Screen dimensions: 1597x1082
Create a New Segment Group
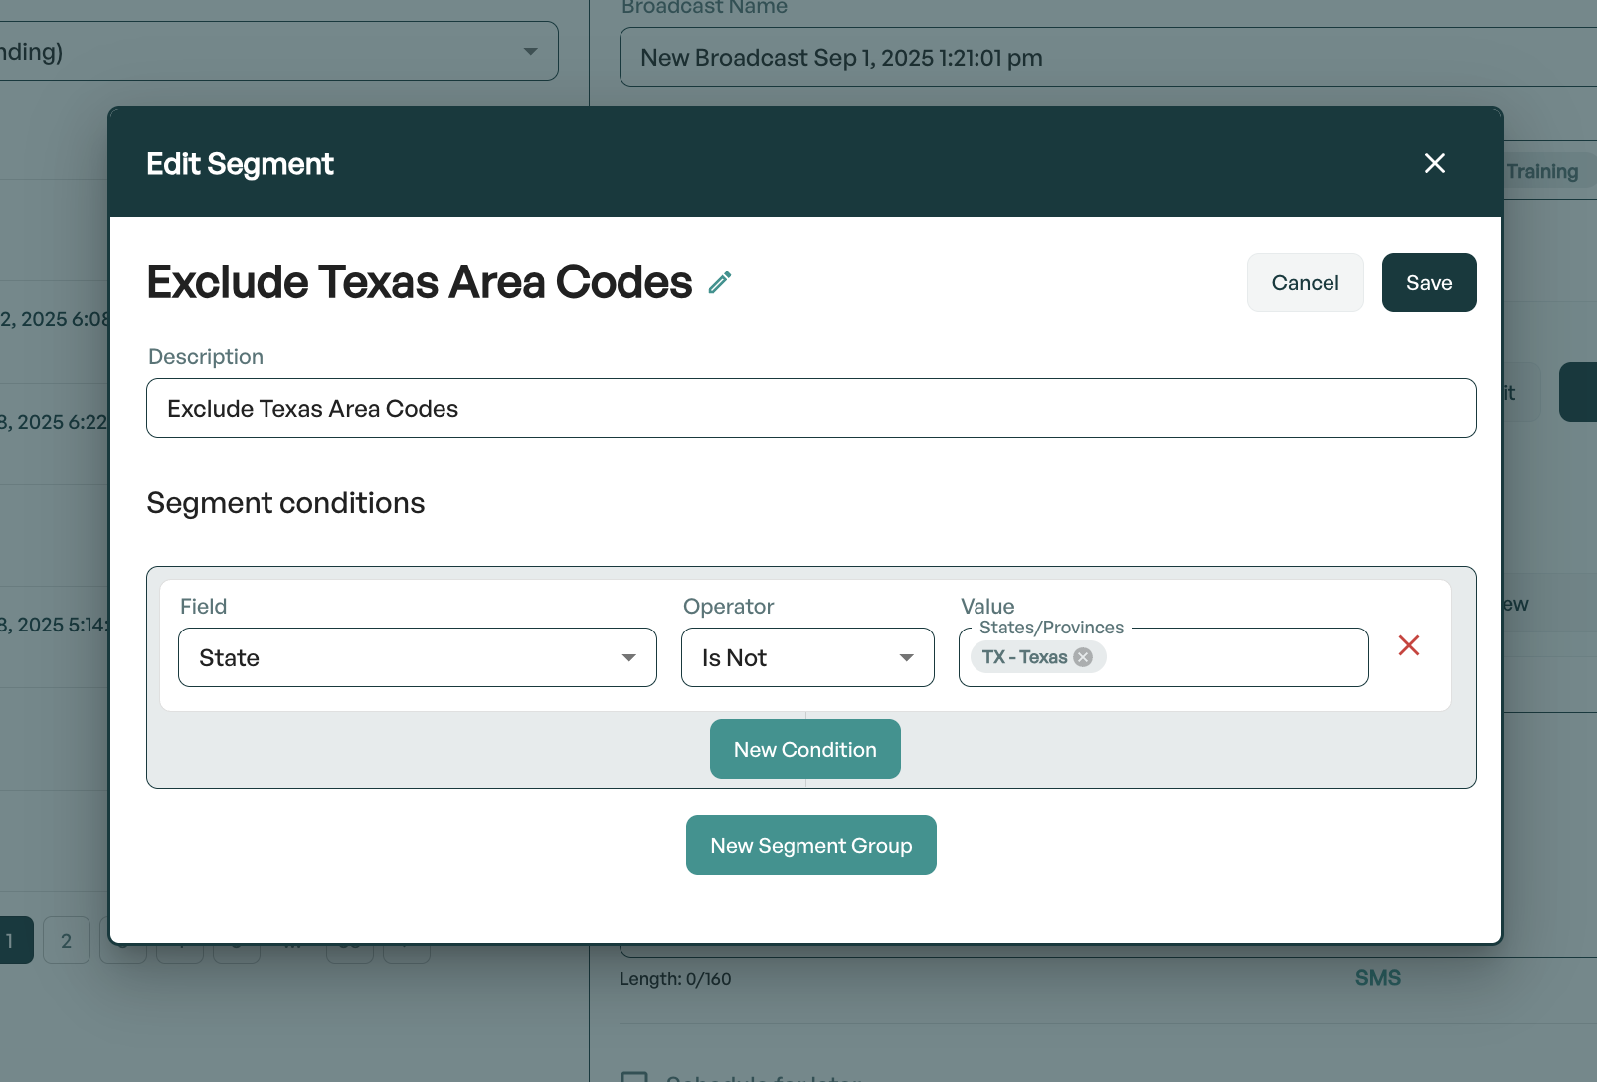click(810, 846)
